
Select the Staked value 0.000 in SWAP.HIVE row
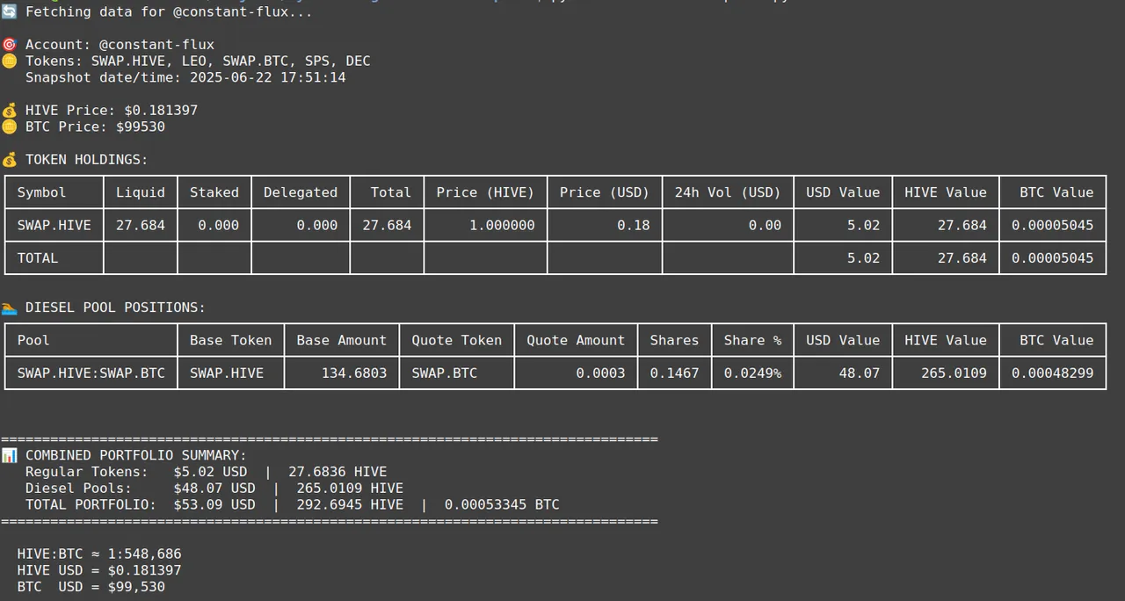tap(219, 225)
